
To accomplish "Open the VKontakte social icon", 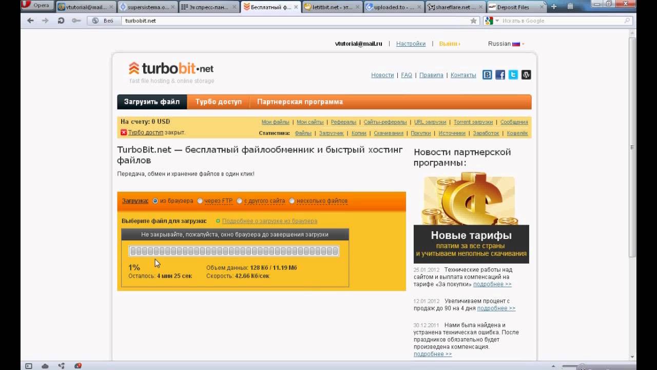I will (487, 75).
